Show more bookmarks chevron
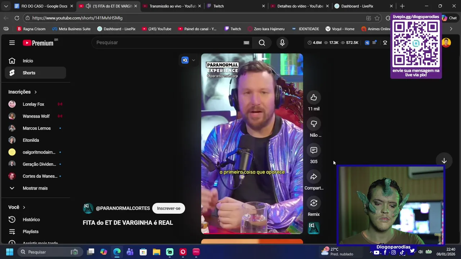 click(x=451, y=29)
